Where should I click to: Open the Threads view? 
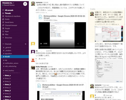[8, 13]
